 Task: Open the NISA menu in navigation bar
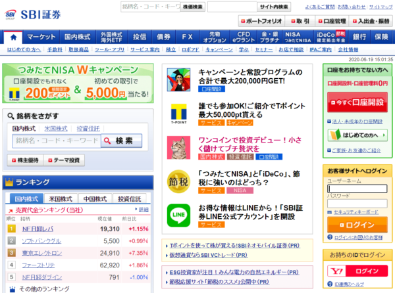click(297, 37)
